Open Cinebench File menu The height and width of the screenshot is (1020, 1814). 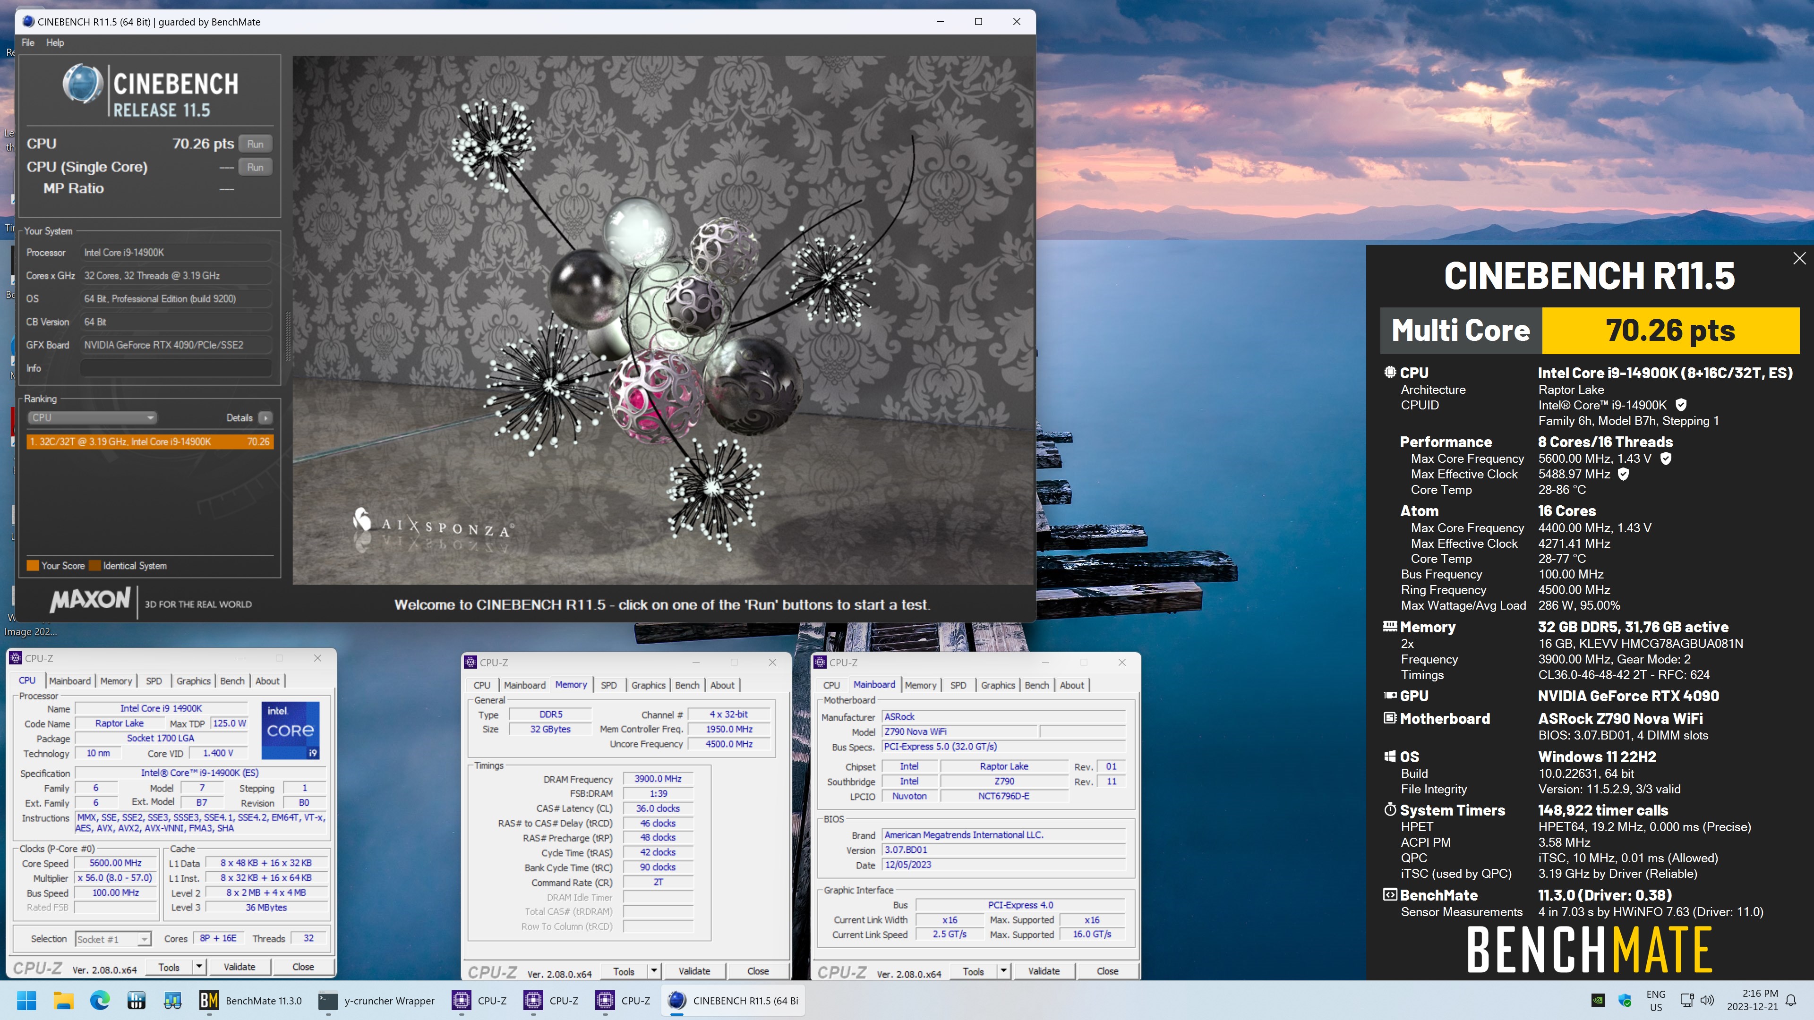[27, 42]
